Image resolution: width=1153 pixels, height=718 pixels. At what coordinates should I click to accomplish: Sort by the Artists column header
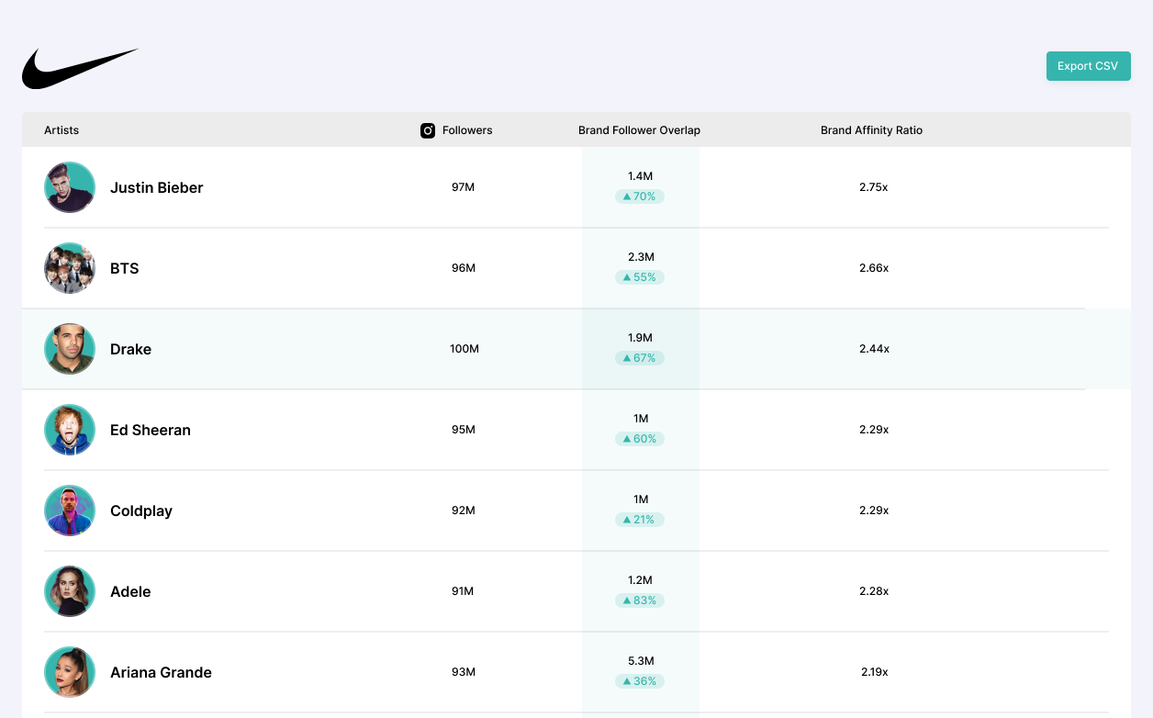[62, 130]
